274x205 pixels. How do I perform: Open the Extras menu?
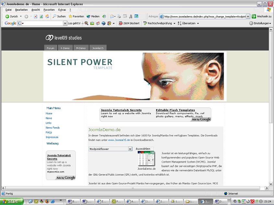point(62,10)
